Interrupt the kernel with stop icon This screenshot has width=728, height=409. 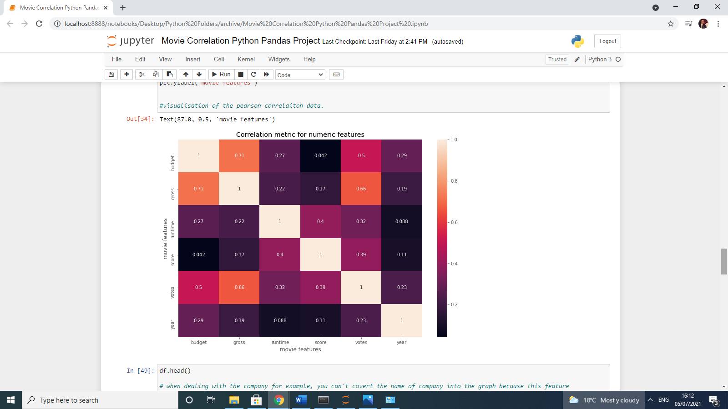pyautogui.click(x=240, y=74)
